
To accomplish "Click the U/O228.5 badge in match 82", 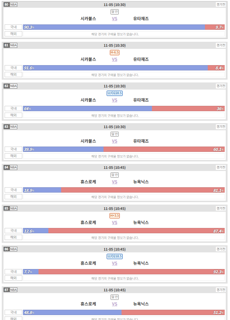I will tap(114, 93).
